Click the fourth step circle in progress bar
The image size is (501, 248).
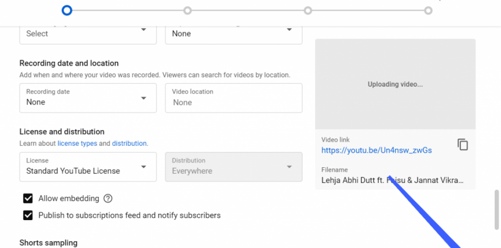pyautogui.click(x=428, y=10)
